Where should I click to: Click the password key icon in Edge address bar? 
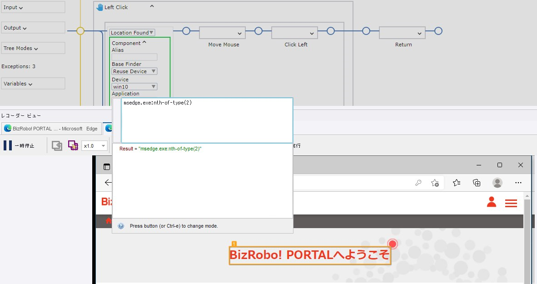tap(418, 183)
